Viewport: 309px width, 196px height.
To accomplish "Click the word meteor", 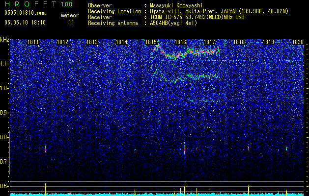I will point(70,15).
